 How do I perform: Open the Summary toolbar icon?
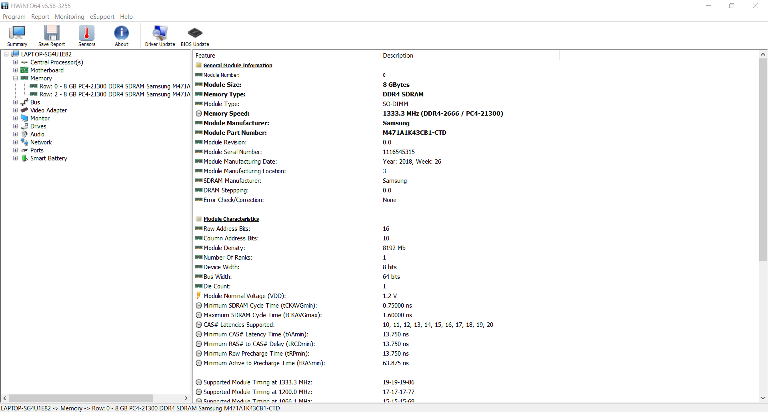click(x=17, y=33)
